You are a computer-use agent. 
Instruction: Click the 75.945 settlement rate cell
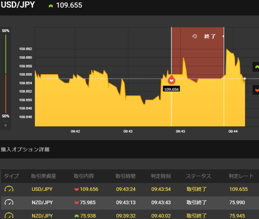click(x=237, y=216)
